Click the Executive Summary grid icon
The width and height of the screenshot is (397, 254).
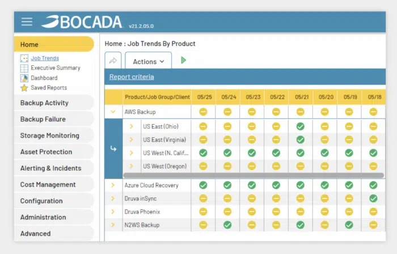[24, 68]
